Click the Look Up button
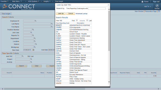 [x=61, y=13]
